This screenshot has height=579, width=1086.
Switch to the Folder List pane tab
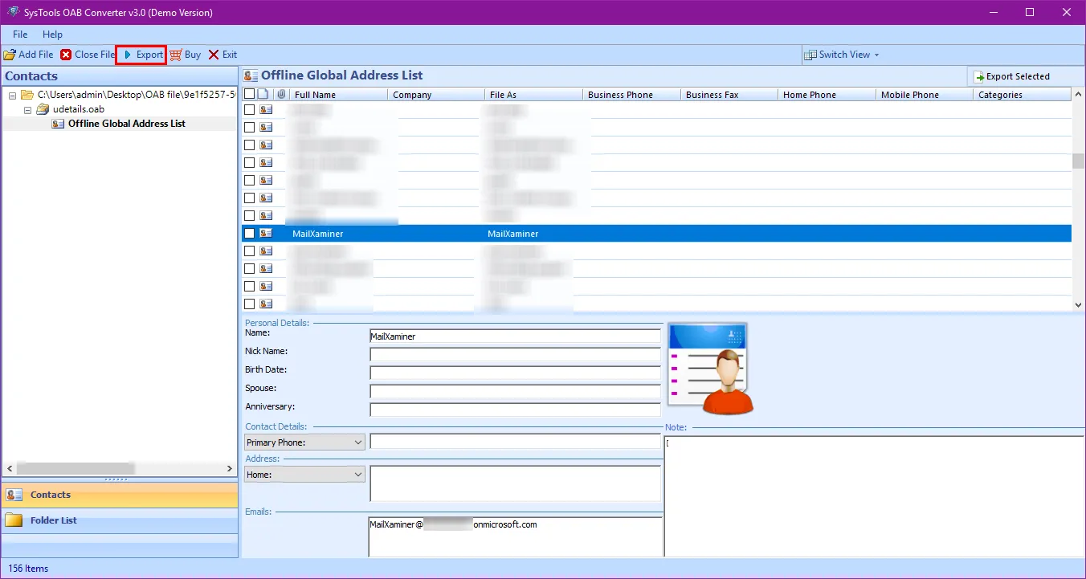(120, 520)
